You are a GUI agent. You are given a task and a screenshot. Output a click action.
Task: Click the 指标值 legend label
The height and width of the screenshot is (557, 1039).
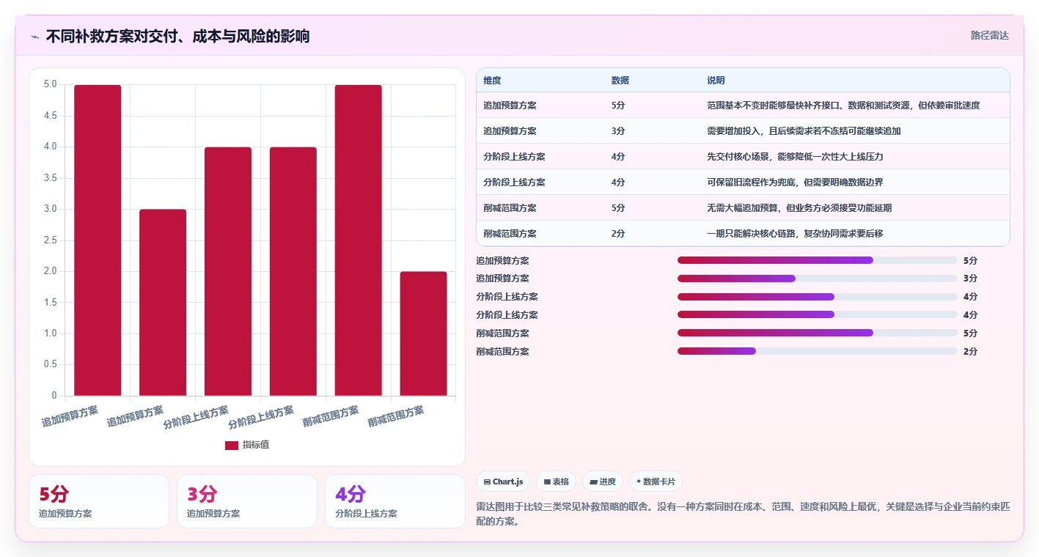[x=256, y=445]
